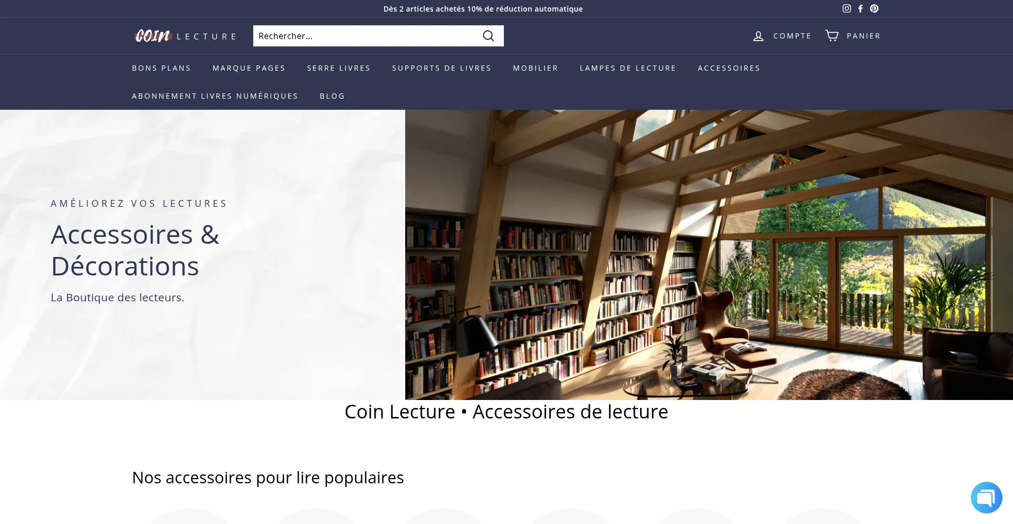Click the magnifying glass search icon
This screenshot has width=1013, height=524.
(489, 36)
